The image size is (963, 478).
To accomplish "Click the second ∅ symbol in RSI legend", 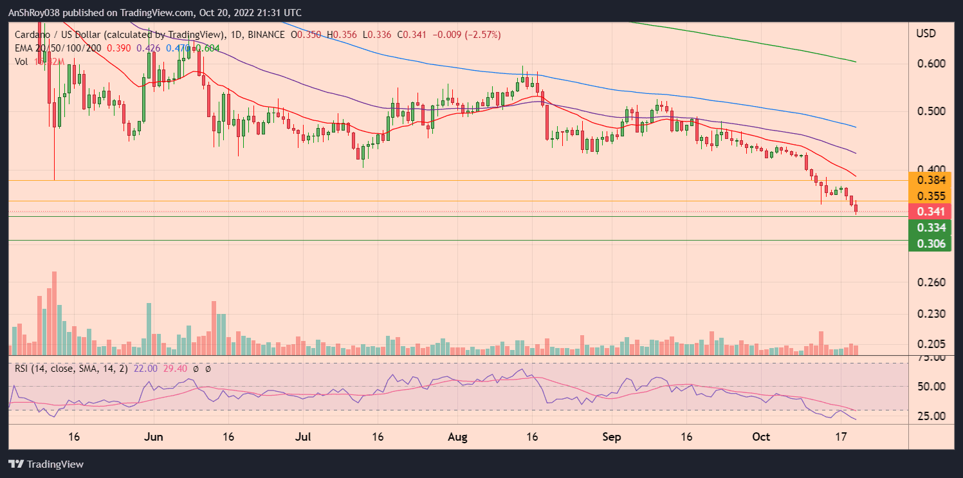I will 209,369.
